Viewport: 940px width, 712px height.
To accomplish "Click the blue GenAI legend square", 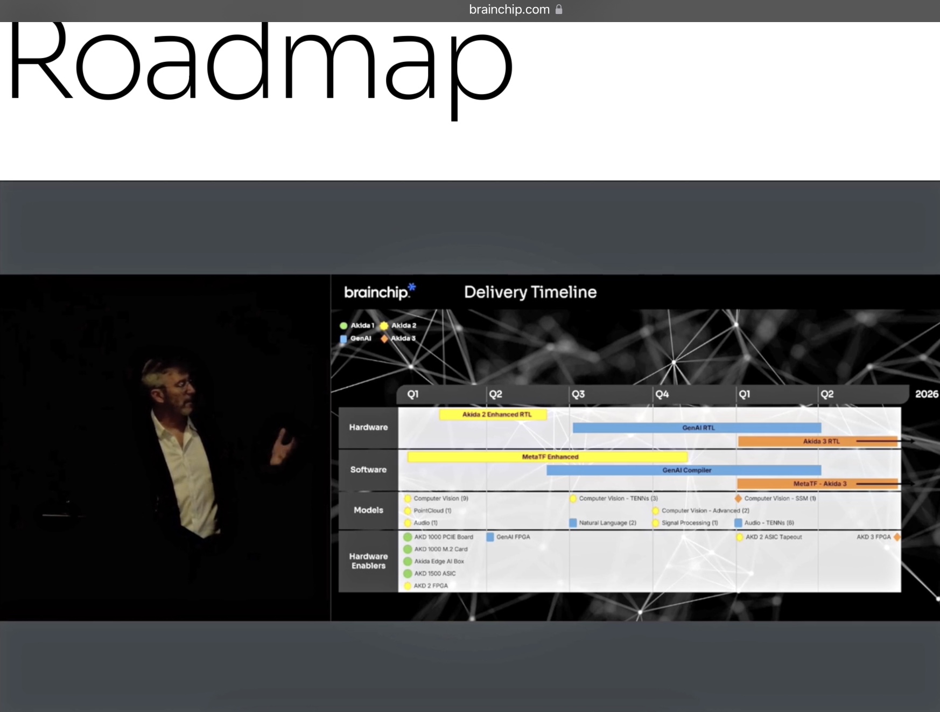I will (343, 339).
